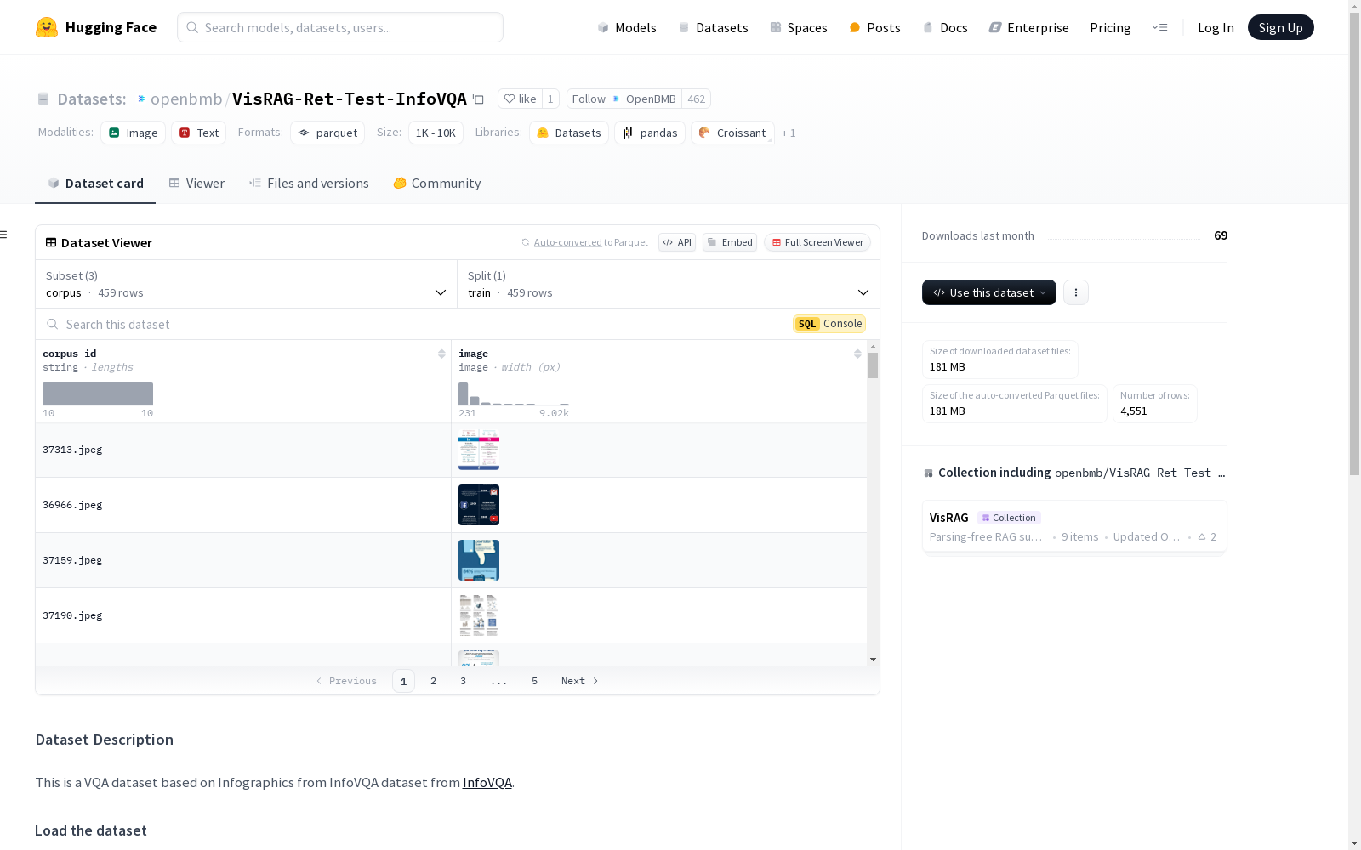
Task: Click the corpus-id lengths histogram bar
Action: pyautogui.click(x=98, y=394)
